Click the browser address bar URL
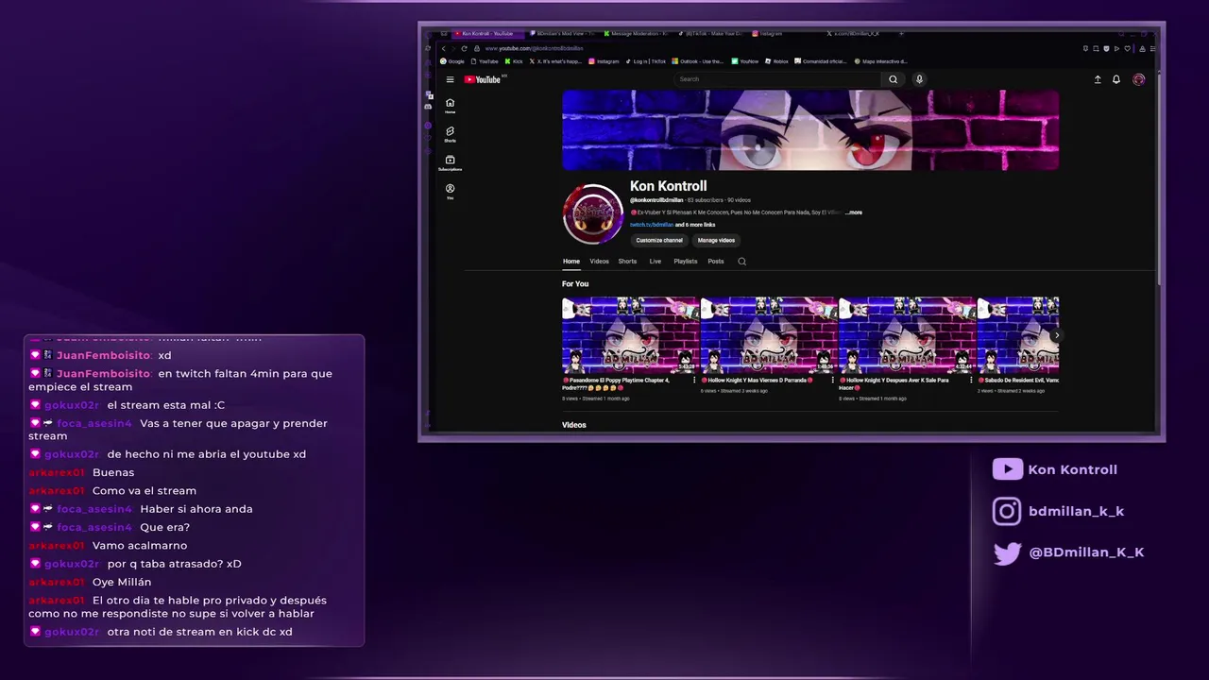Image resolution: width=1209 pixels, height=680 pixels. click(534, 48)
